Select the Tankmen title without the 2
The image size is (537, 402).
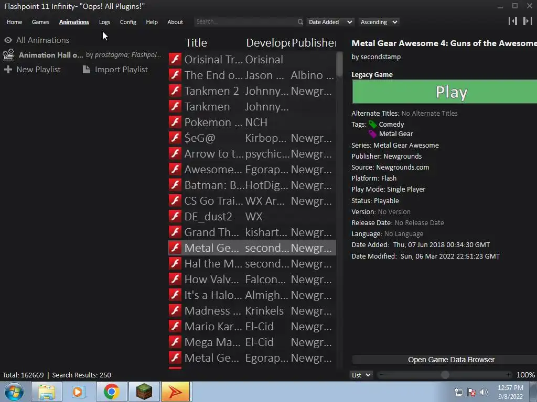(x=207, y=107)
